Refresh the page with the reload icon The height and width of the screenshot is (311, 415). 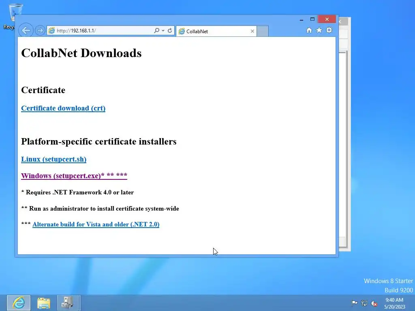tap(170, 30)
